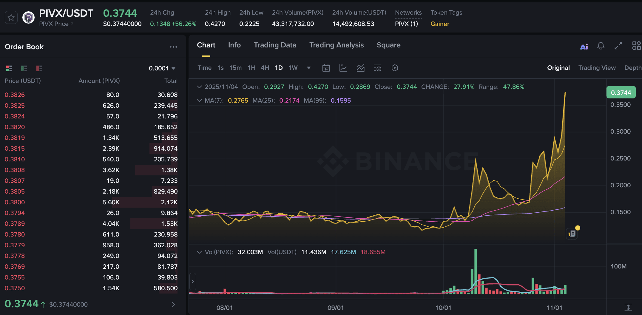Open Order Book more options menu
The width and height of the screenshot is (642, 315).
coord(173,47)
